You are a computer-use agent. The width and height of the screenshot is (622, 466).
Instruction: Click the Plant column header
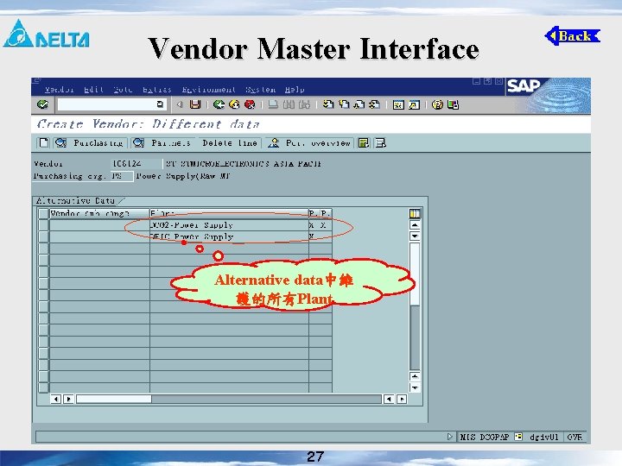click(229, 214)
